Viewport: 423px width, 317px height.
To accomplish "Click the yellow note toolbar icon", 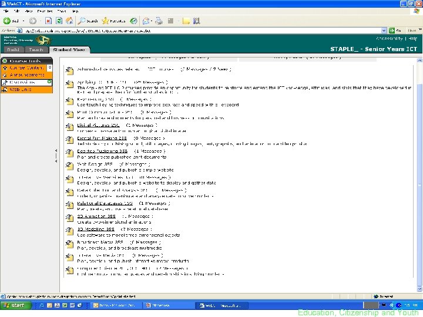I will click(186, 21).
